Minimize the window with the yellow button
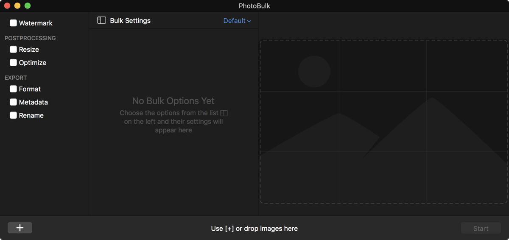The image size is (509, 240). (x=17, y=6)
